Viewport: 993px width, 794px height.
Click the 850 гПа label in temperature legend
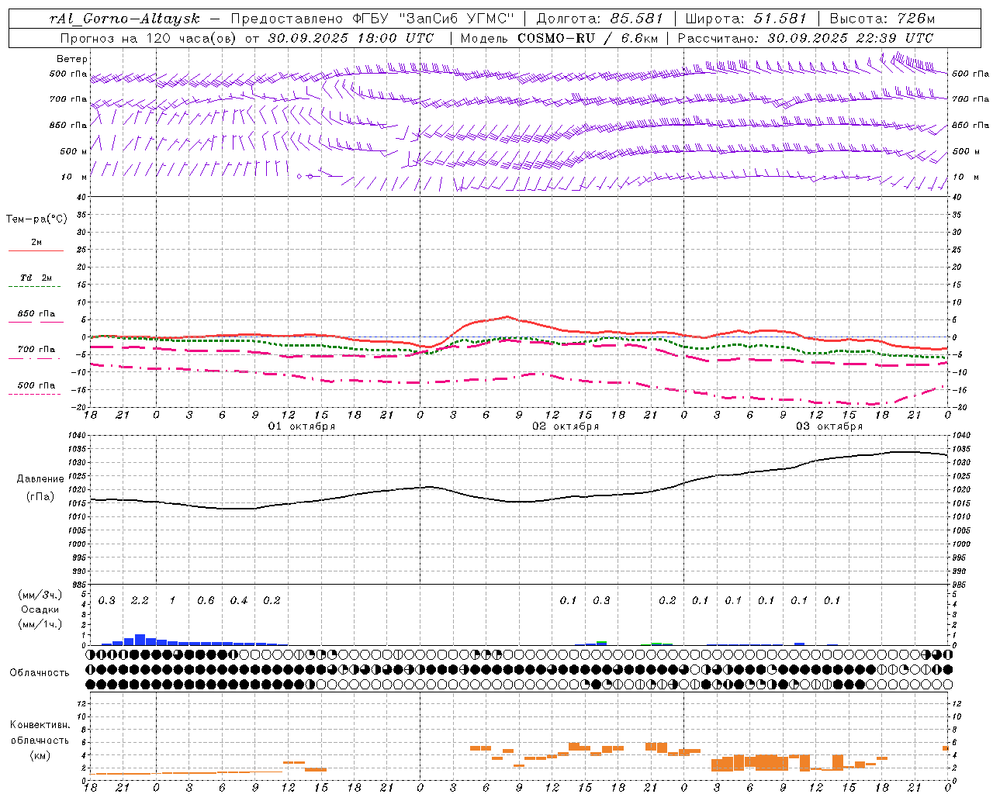tap(36, 313)
